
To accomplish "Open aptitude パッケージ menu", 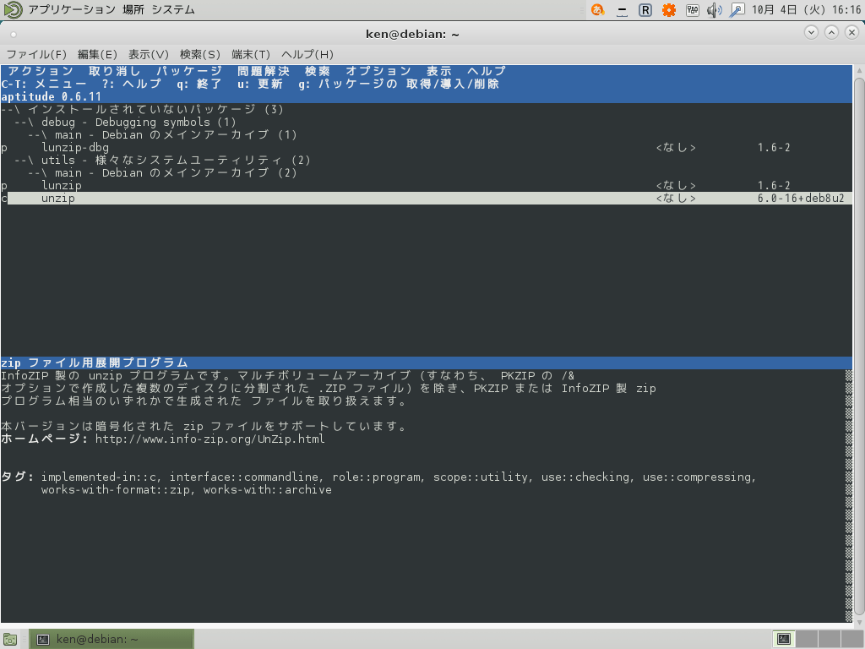I will [188, 71].
